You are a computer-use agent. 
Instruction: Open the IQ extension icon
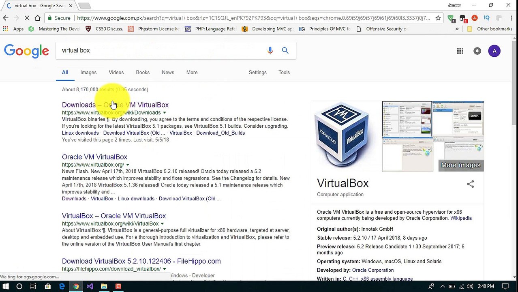click(x=487, y=18)
